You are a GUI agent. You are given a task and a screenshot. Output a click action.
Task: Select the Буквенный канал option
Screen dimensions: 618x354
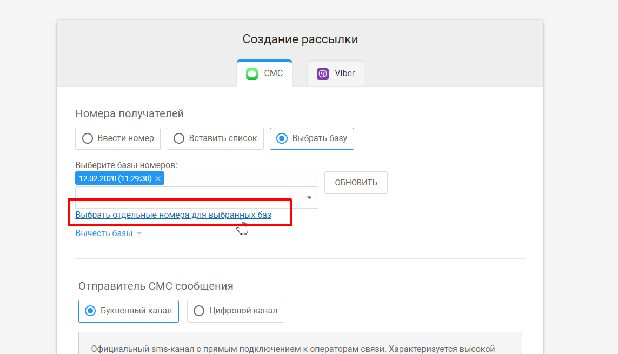click(129, 311)
